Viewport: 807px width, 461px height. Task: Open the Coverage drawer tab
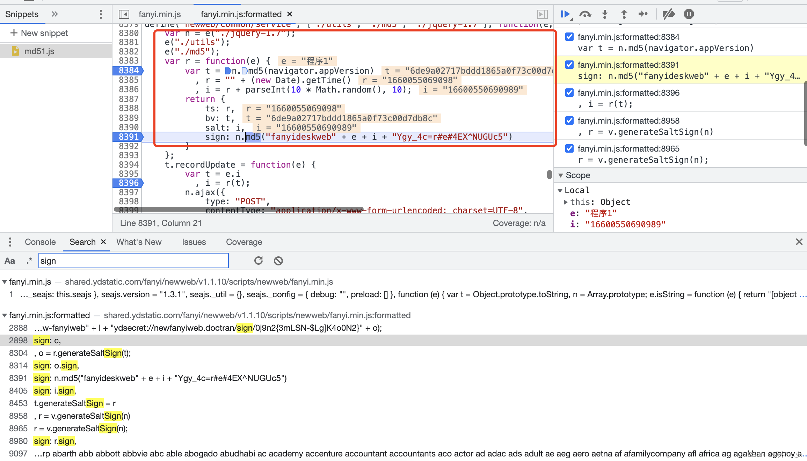click(x=244, y=242)
